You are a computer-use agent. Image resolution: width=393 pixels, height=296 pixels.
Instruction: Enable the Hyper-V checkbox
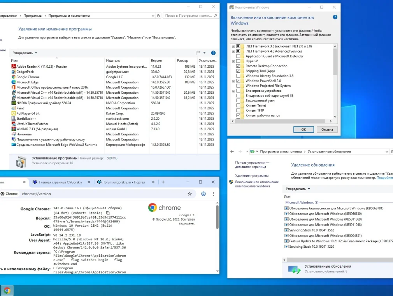click(x=238, y=61)
